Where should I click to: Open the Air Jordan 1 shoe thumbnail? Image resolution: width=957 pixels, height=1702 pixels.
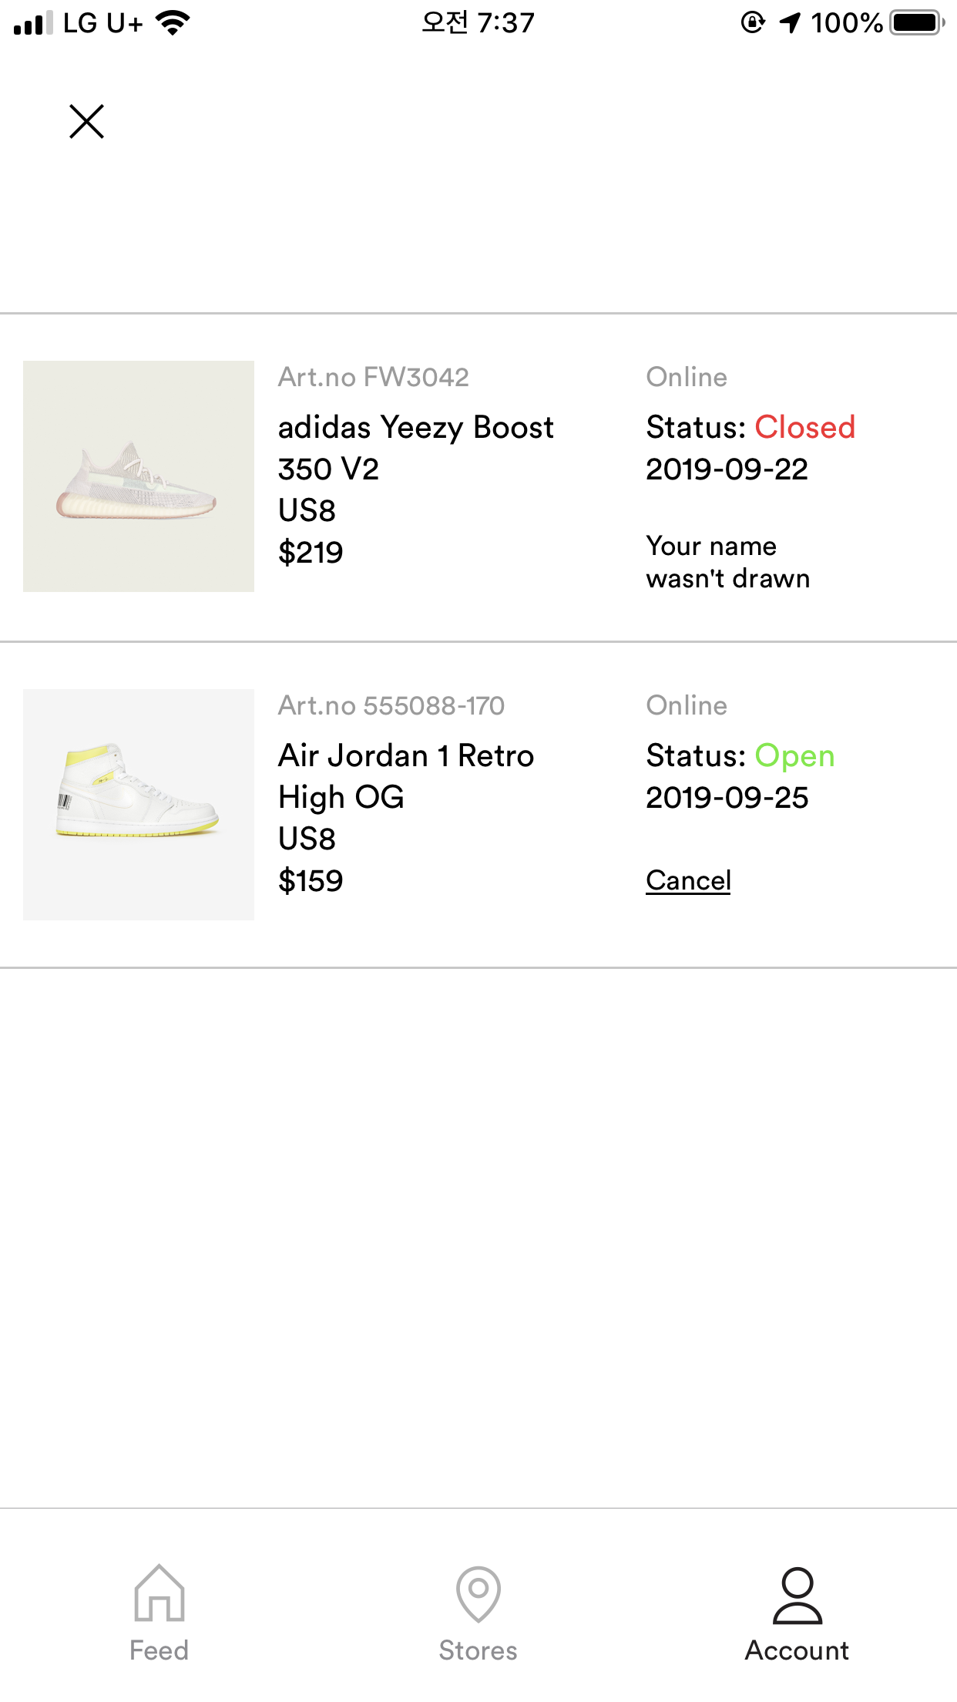(139, 804)
